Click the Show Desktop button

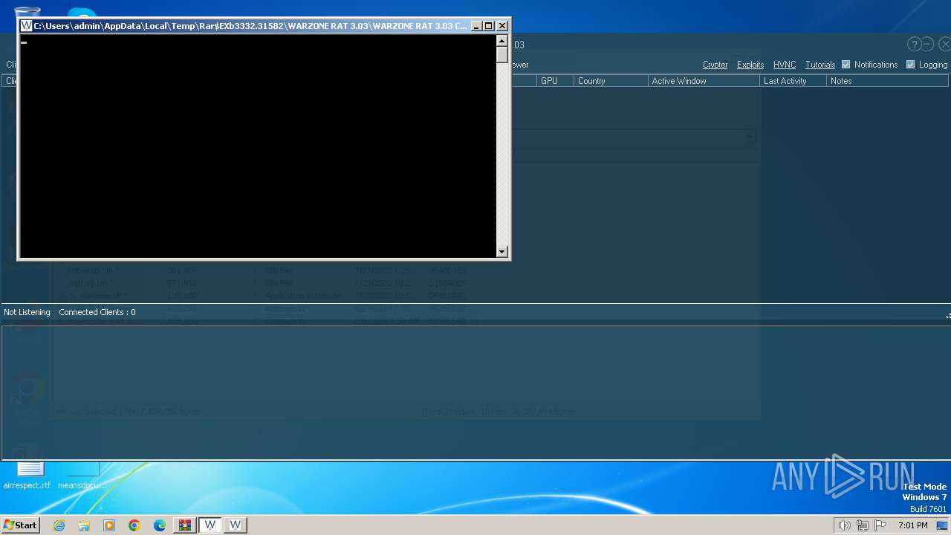(943, 525)
